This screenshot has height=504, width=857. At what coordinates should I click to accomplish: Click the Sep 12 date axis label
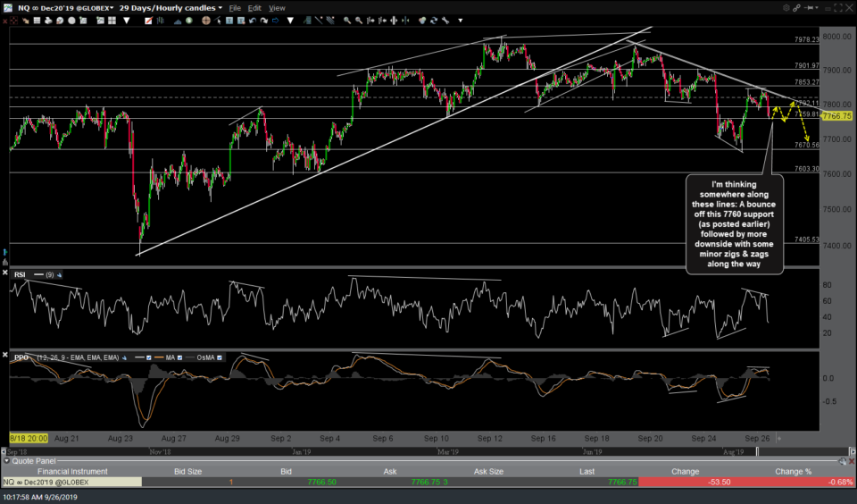coord(490,439)
